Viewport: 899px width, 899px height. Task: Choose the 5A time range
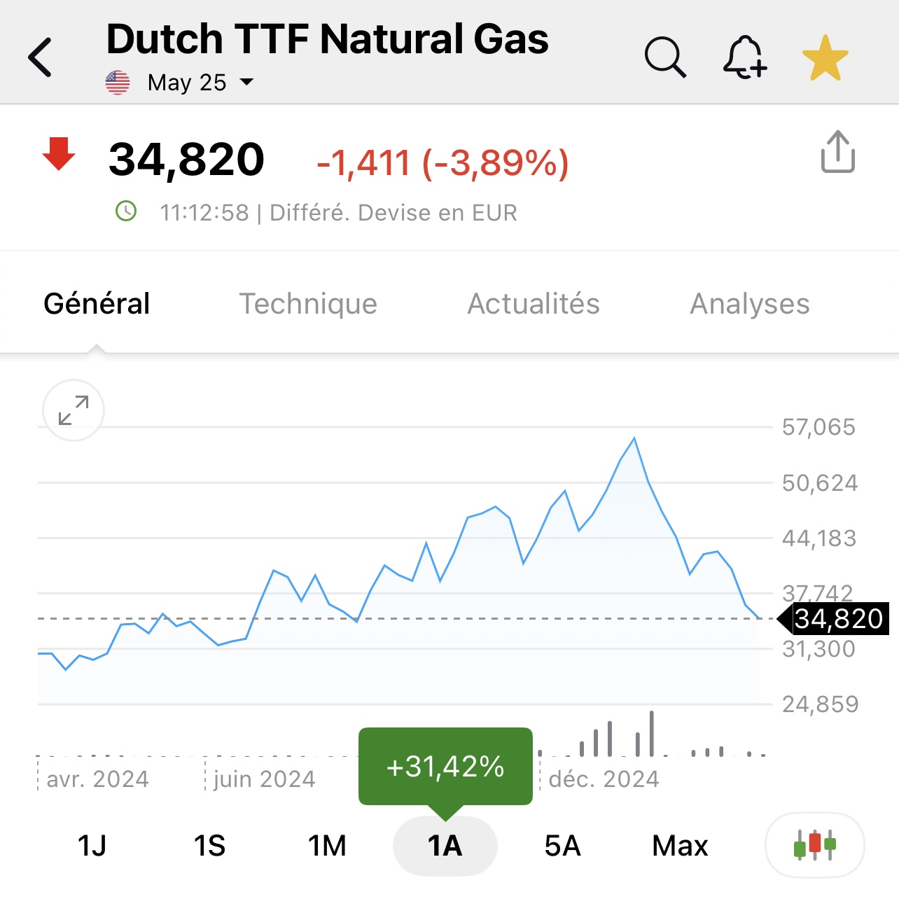click(x=562, y=846)
